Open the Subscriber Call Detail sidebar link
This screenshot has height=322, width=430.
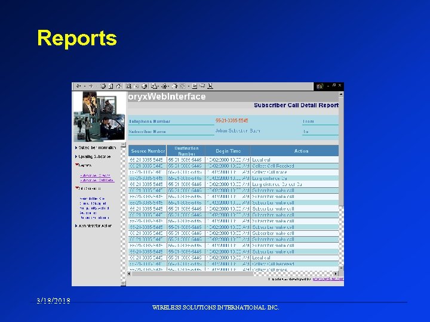tap(97, 181)
